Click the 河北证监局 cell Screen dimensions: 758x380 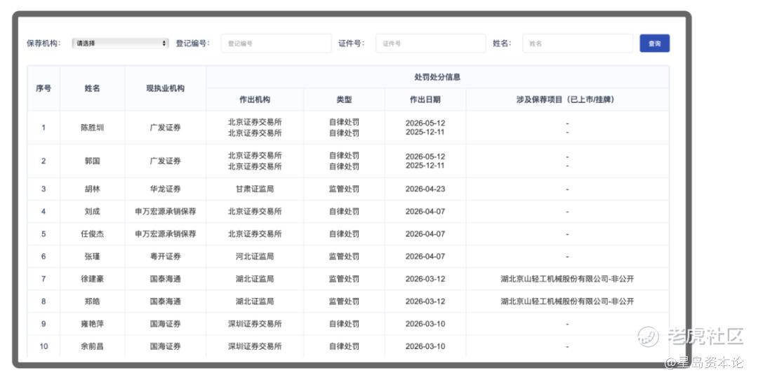pos(255,257)
